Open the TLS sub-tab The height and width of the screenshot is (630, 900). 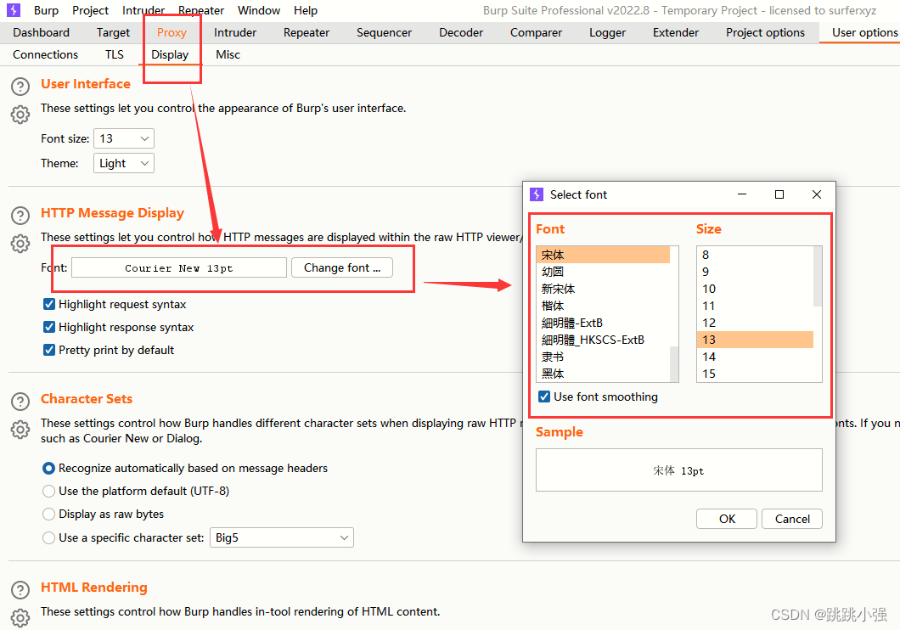[x=115, y=54]
